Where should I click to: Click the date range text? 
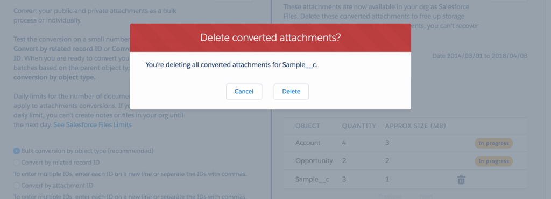[x=479, y=56]
